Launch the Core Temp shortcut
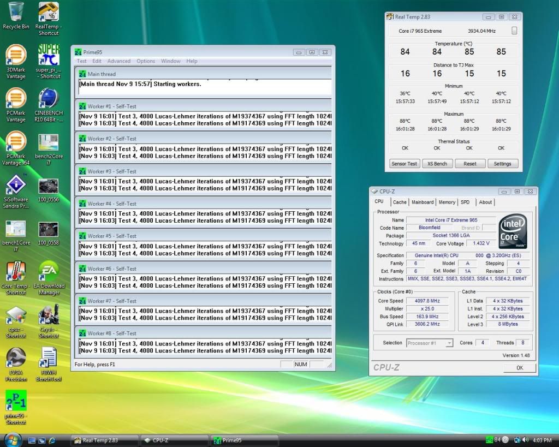 [x=16, y=278]
